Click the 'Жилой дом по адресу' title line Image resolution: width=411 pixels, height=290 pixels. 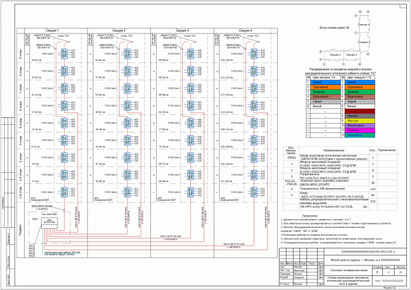(365, 260)
